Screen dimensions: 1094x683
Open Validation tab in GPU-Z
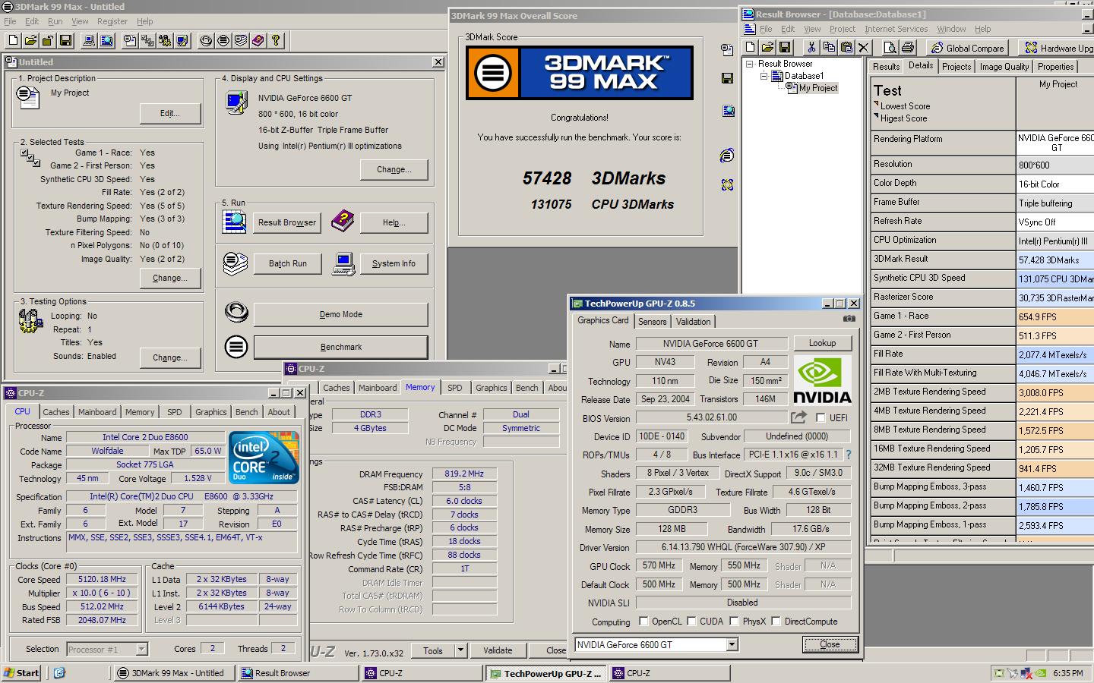[x=693, y=322]
